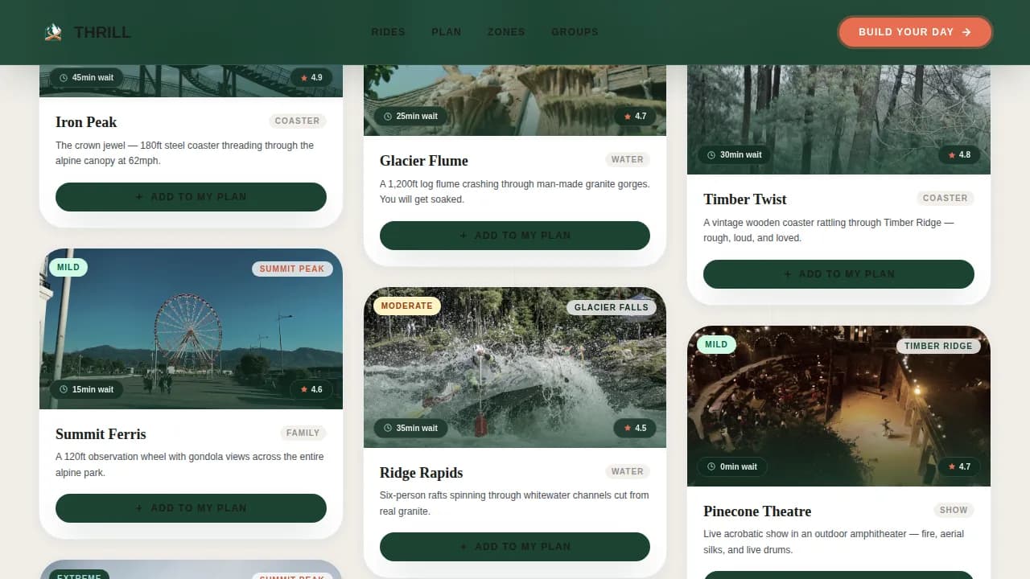The width and height of the screenshot is (1030, 579).
Task: Toggle the EXTREME badge on the bottom card
Action: [x=79, y=576]
